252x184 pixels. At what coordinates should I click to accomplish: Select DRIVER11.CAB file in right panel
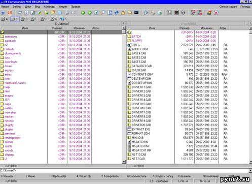click(141, 87)
